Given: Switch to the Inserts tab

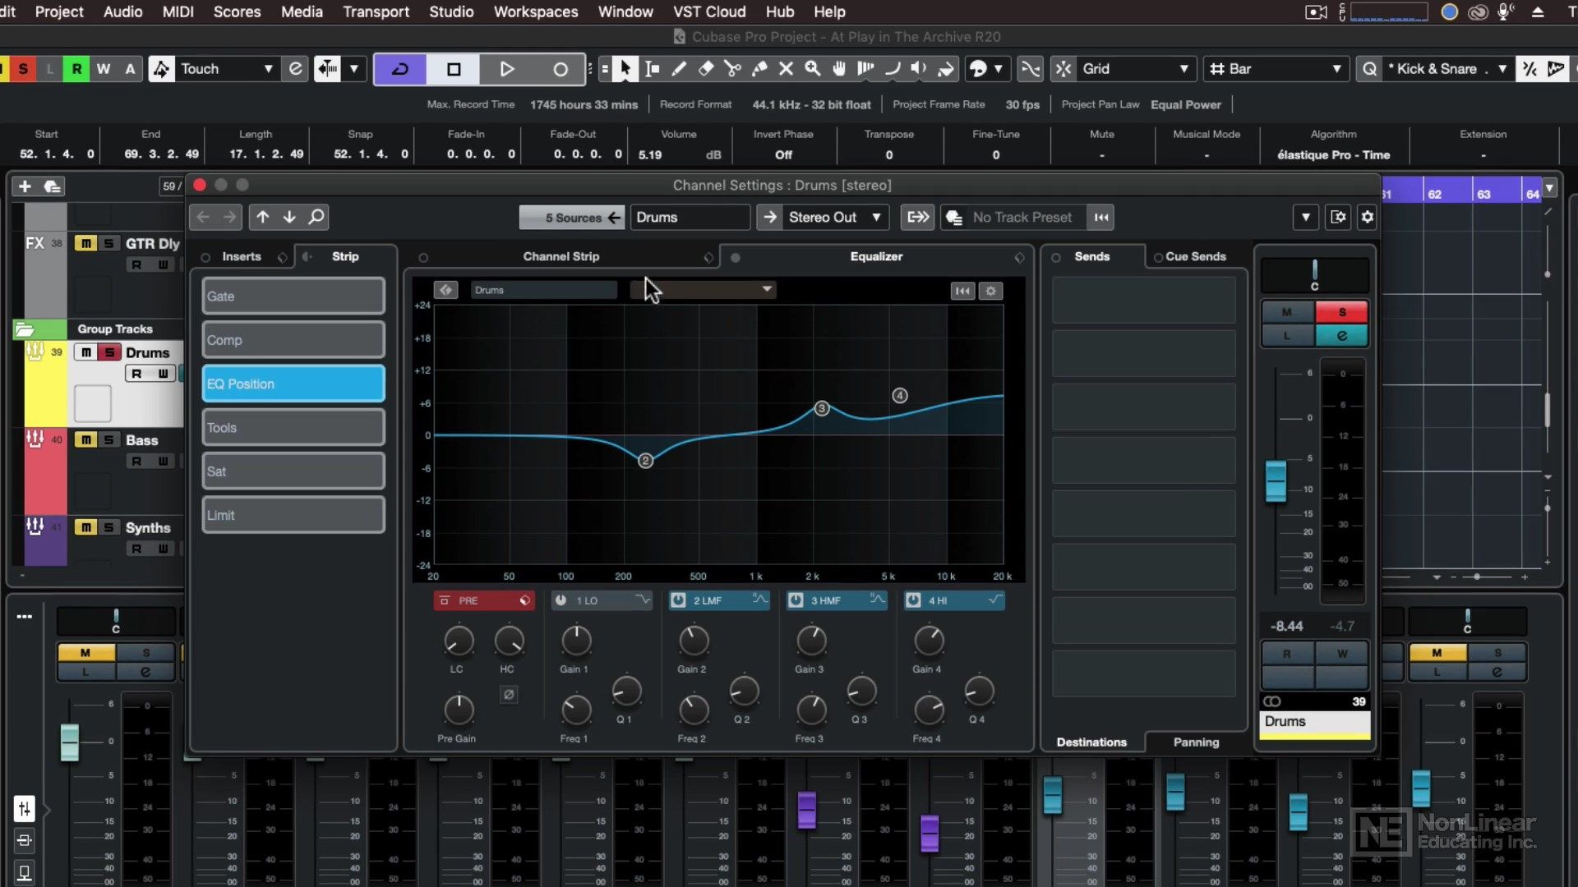Looking at the screenshot, I should tap(242, 256).
